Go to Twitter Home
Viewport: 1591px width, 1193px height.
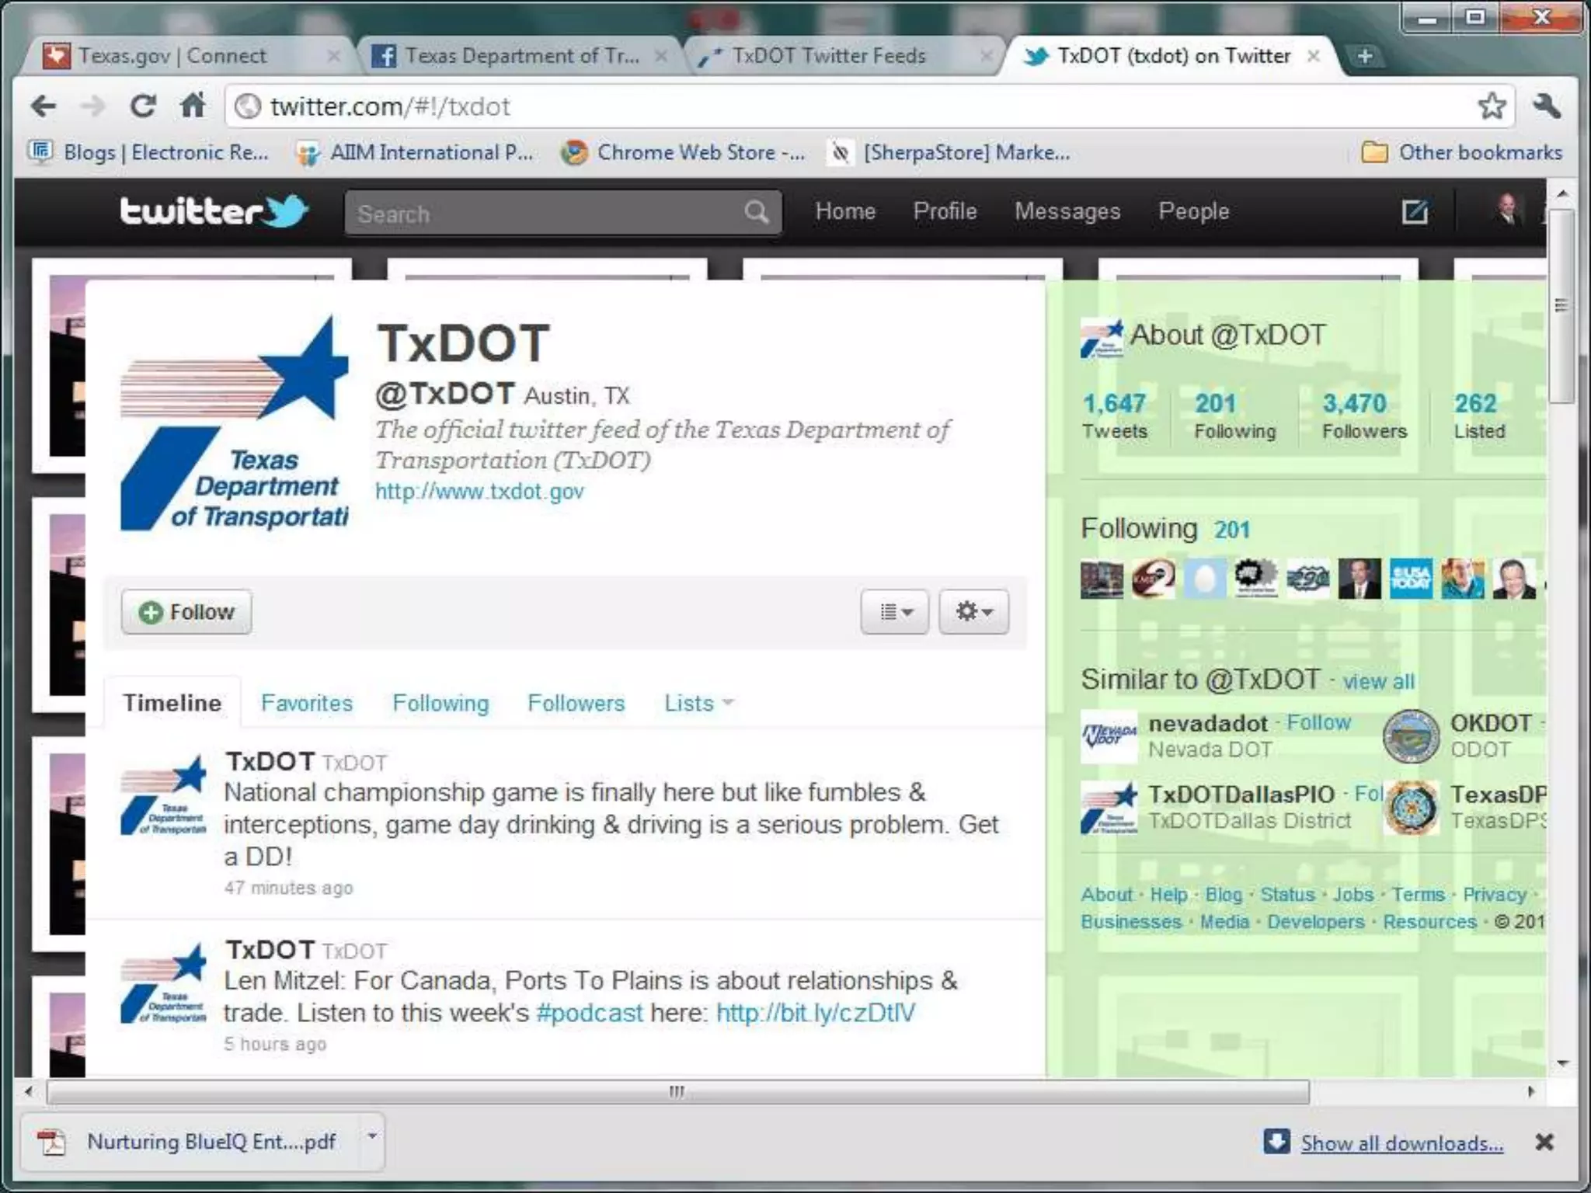(845, 211)
